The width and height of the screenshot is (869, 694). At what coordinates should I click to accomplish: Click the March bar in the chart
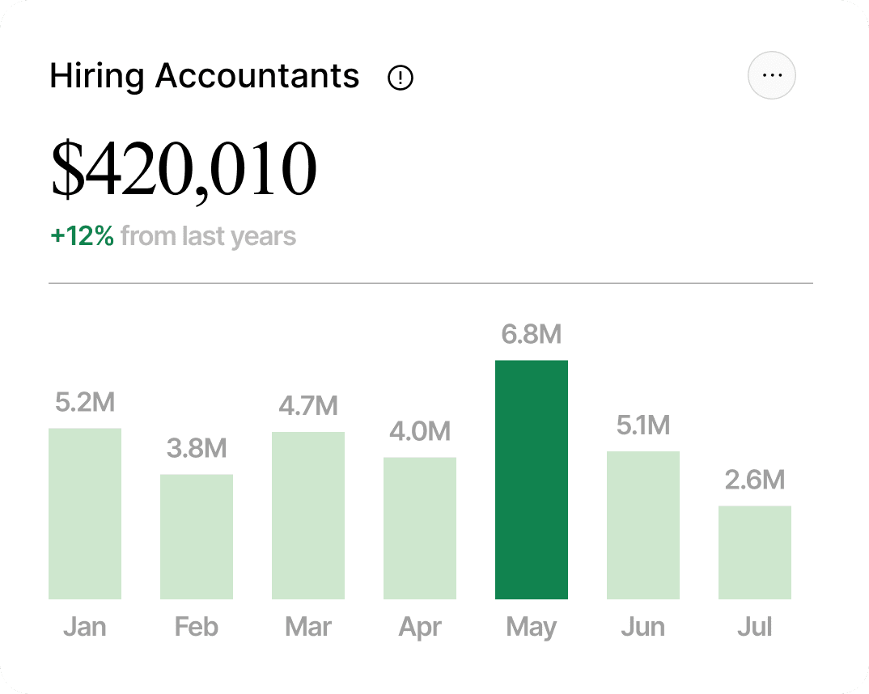click(308, 515)
